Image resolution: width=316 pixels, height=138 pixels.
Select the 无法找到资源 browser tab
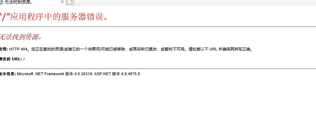tap(32, 2)
